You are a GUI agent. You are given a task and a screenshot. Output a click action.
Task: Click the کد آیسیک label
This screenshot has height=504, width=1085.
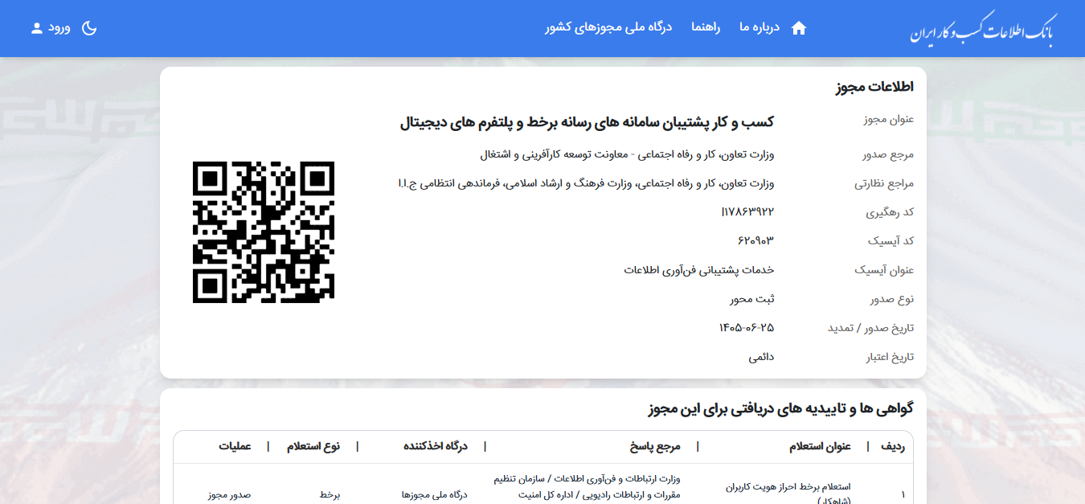pyautogui.click(x=891, y=241)
